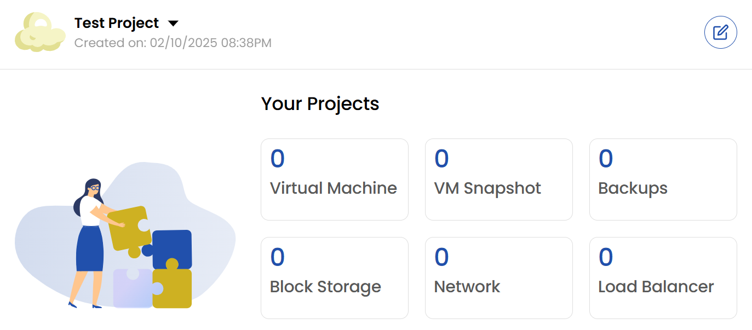This screenshot has height=330, width=752.
Task: Click the Network count link
Action: 441,257
